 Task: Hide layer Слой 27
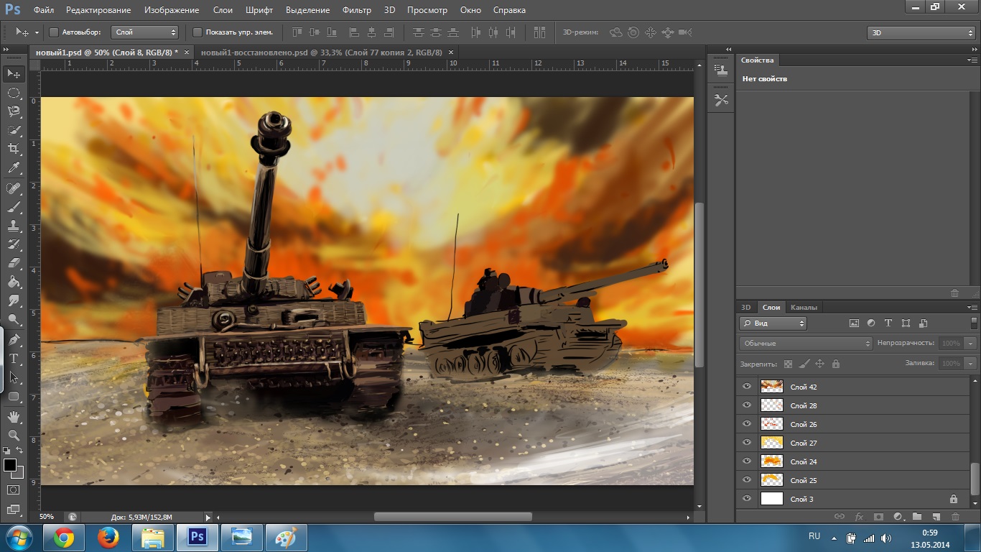[747, 443]
